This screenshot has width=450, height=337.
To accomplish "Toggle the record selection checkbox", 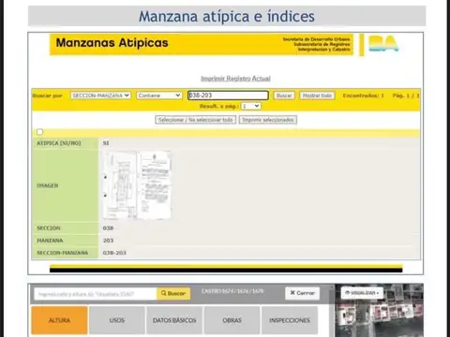I will [39, 132].
